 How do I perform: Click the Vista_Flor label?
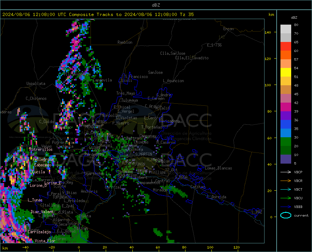tap(45, 241)
